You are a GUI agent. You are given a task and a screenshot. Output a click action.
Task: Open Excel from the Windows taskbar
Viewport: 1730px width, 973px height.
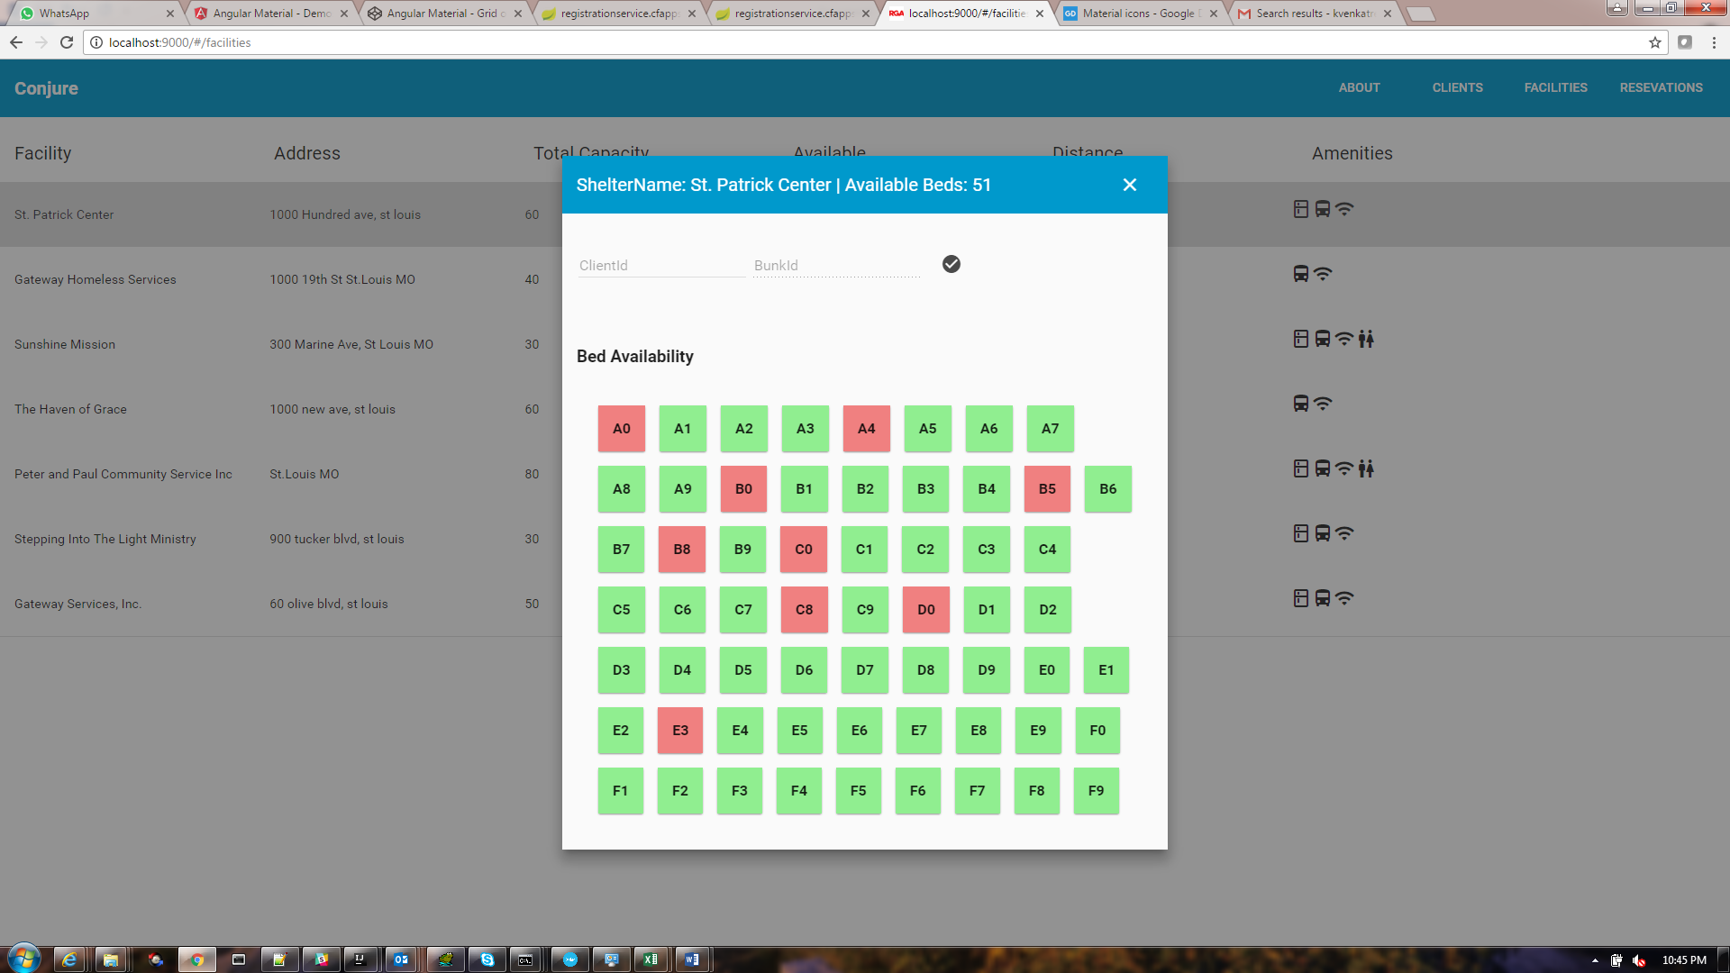pos(650,959)
